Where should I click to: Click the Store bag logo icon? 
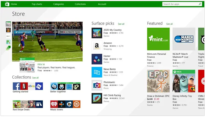7,4
